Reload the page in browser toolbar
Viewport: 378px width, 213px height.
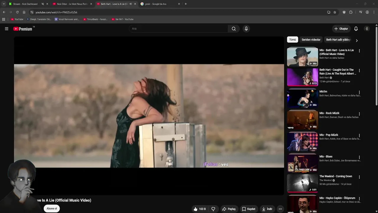[x=17, y=12]
